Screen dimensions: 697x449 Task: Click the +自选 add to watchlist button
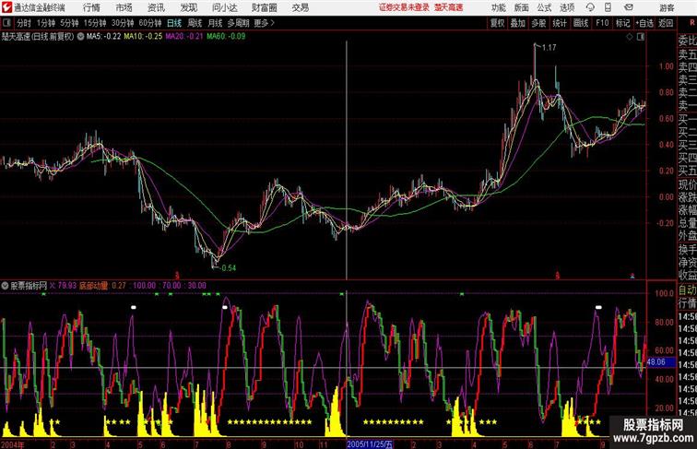pos(644,23)
